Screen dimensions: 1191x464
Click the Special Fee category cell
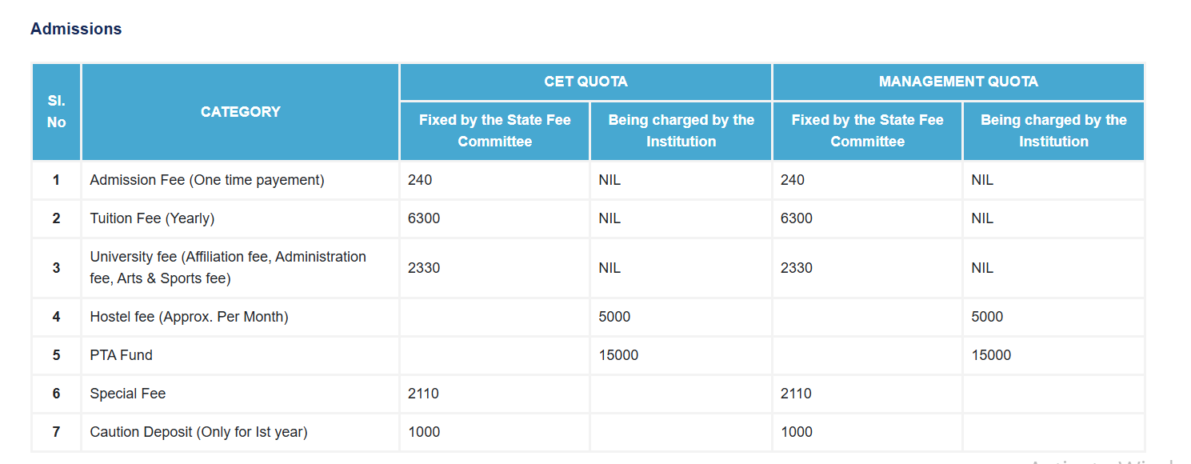click(x=240, y=394)
